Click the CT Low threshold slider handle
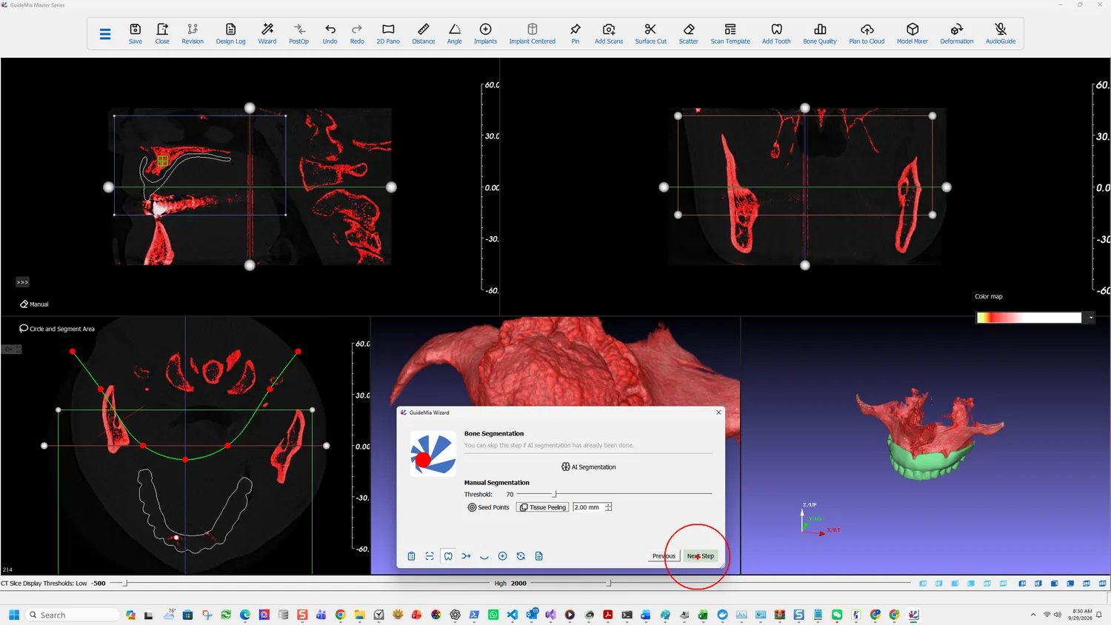The image size is (1111, 625). coord(125,584)
